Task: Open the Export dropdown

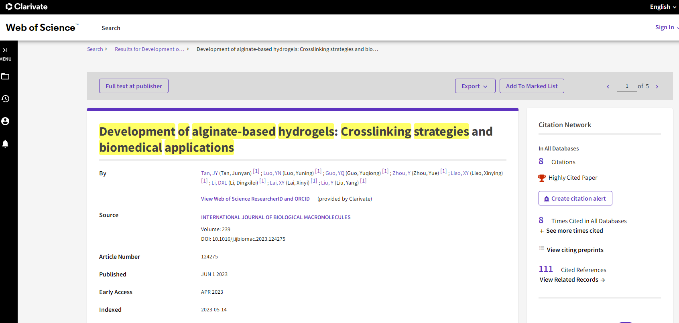Action: point(475,86)
